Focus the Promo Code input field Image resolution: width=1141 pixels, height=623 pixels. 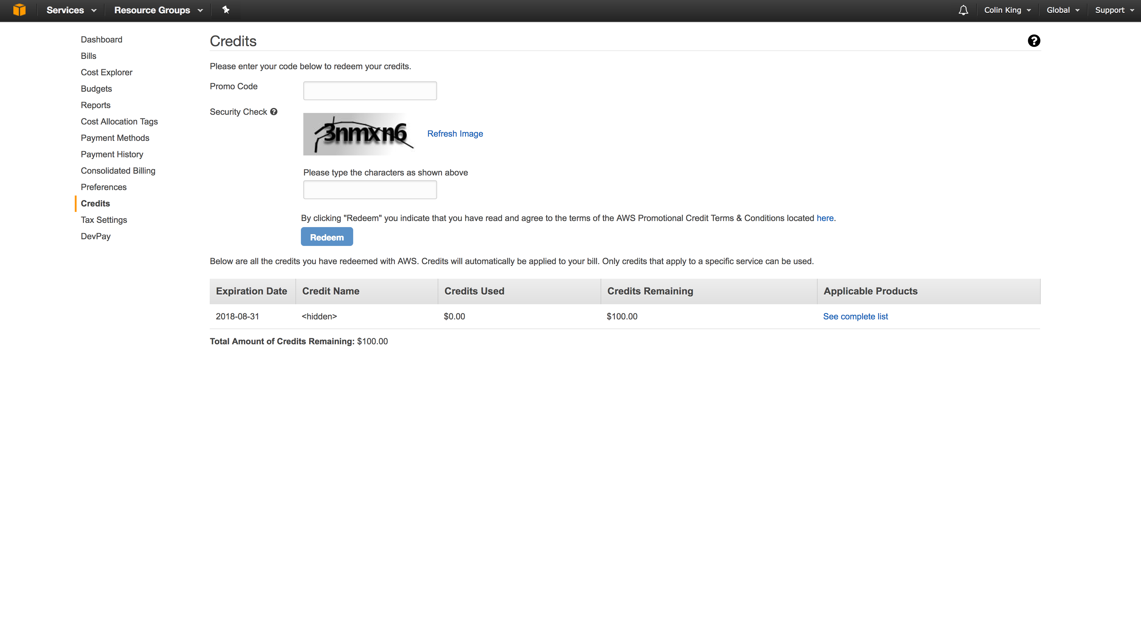370,91
